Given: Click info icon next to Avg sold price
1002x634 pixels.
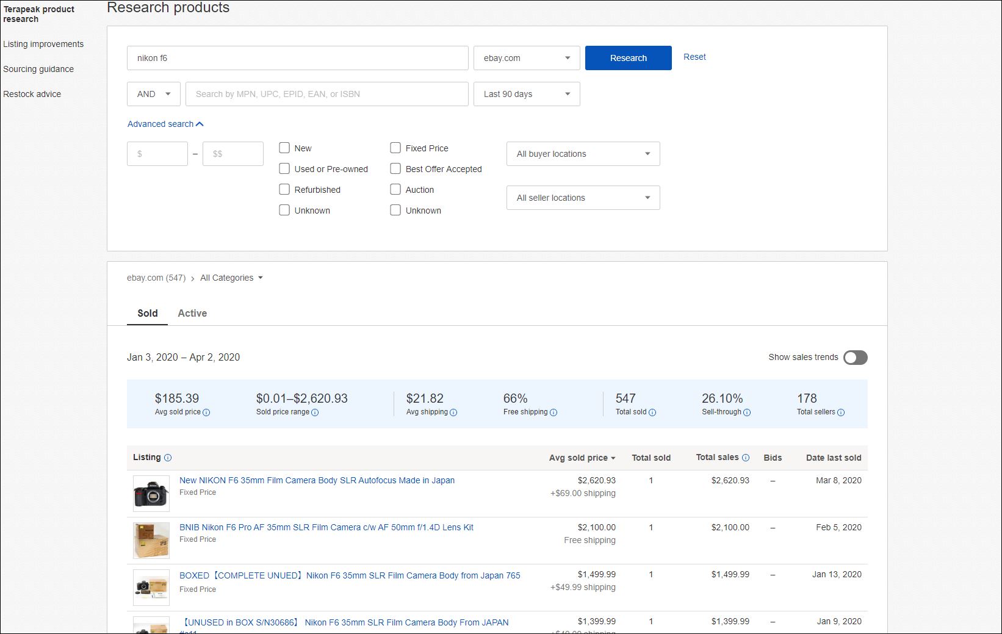Looking at the screenshot, I should tap(206, 412).
